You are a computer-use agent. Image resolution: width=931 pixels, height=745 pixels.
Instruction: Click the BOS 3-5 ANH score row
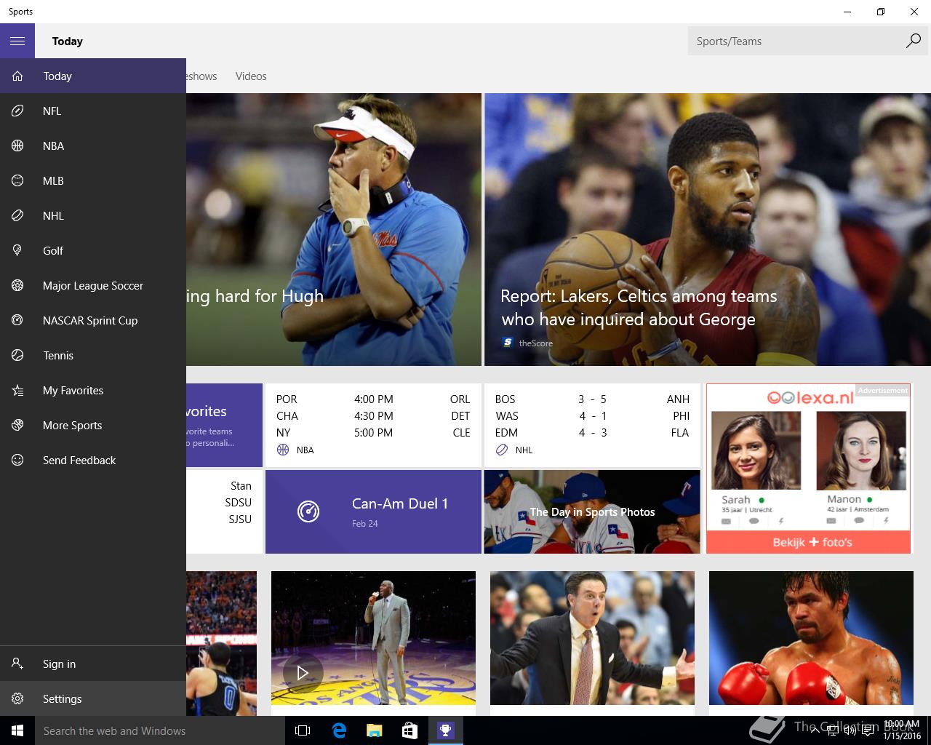click(592, 399)
